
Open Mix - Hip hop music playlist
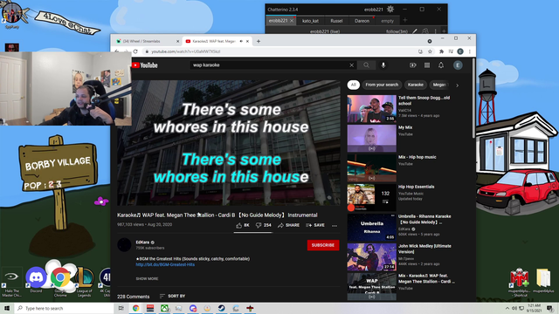point(371,168)
